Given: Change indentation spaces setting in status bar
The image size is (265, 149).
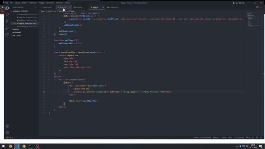Looking at the screenshot, I should click(216, 138).
